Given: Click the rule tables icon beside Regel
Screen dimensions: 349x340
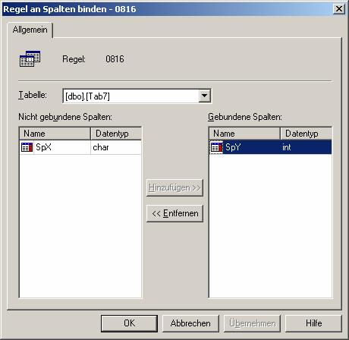Looking at the screenshot, I should click(x=30, y=58).
